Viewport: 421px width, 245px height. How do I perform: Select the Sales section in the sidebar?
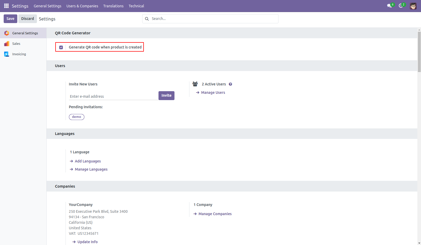tap(16, 43)
